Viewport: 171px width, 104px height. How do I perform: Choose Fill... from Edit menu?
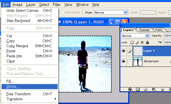pos(30,81)
